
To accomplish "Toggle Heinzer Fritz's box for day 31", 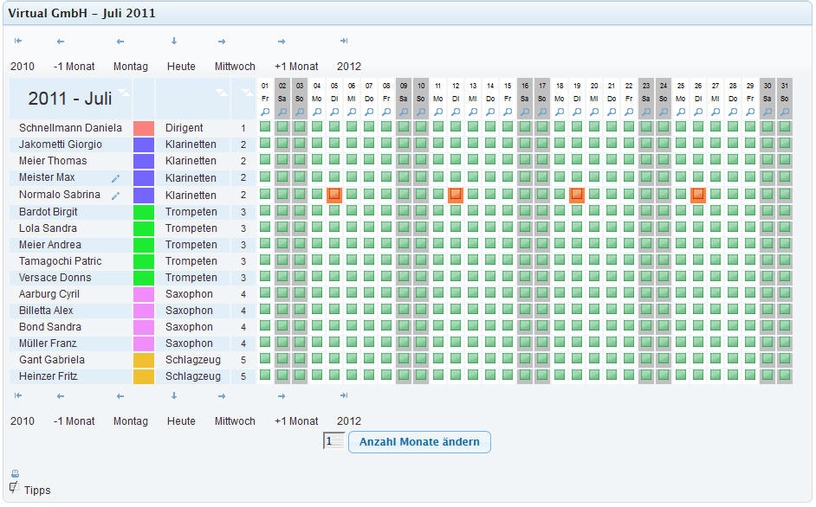I will 784,375.
